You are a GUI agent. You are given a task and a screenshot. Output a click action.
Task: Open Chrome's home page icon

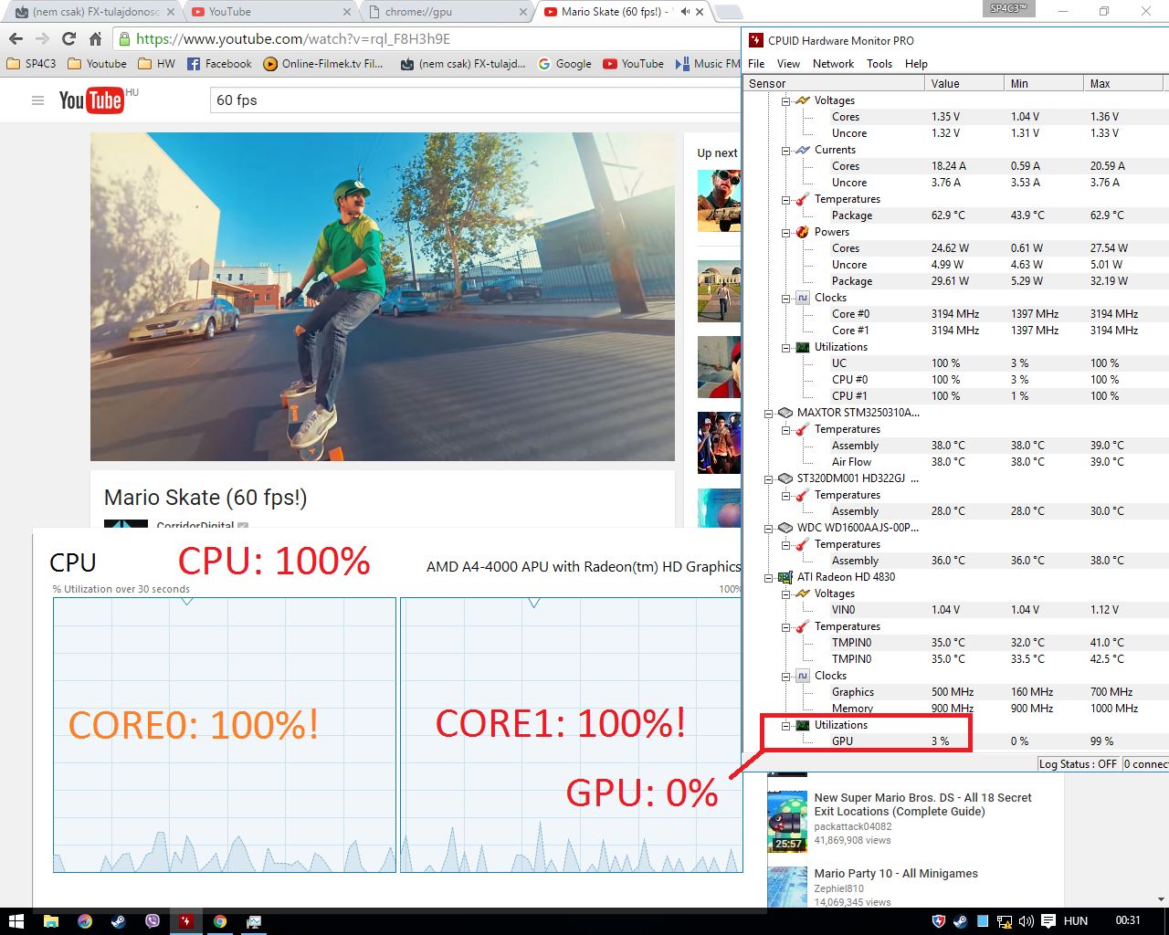(x=95, y=39)
